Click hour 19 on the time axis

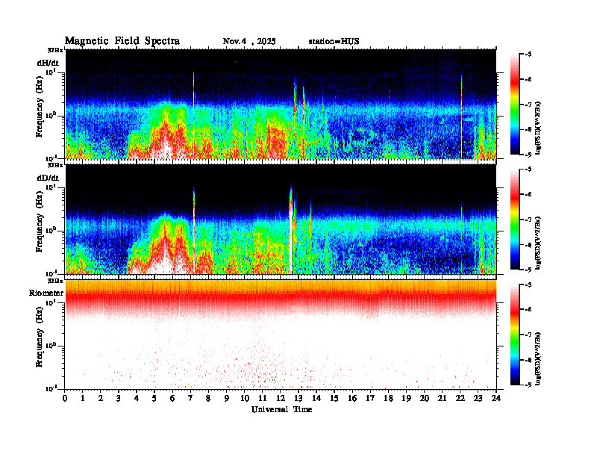click(x=406, y=399)
